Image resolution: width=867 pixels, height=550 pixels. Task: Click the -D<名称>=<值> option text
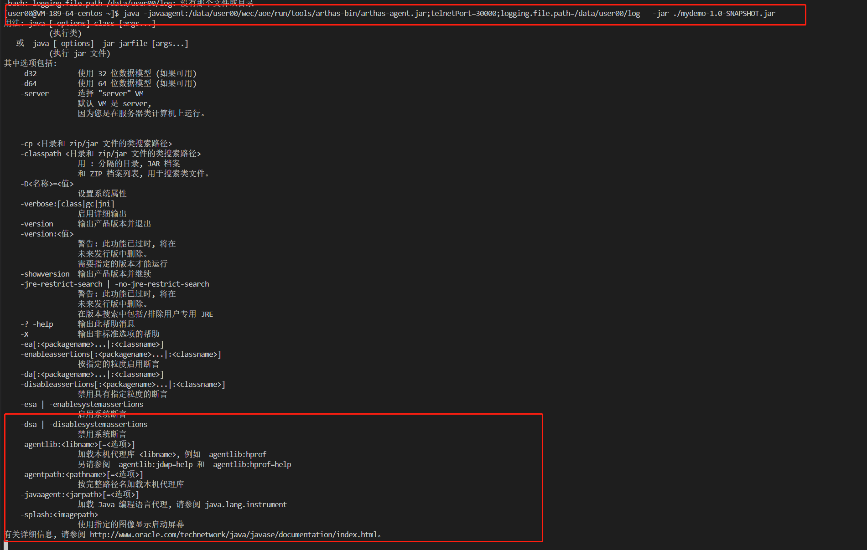pyautogui.click(x=47, y=183)
